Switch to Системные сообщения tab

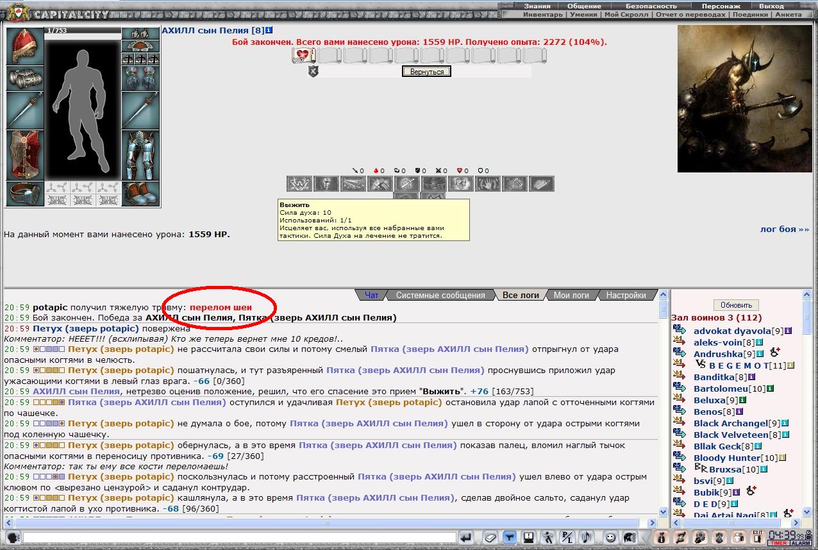tap(440, 296)
